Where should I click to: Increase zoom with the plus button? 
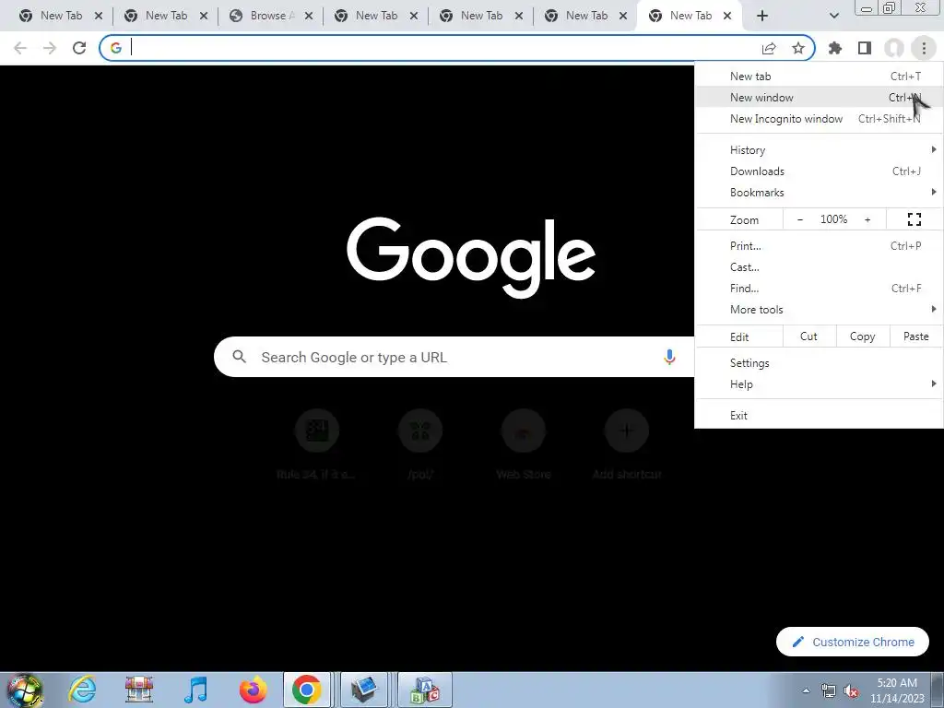[x=867, y=219]
